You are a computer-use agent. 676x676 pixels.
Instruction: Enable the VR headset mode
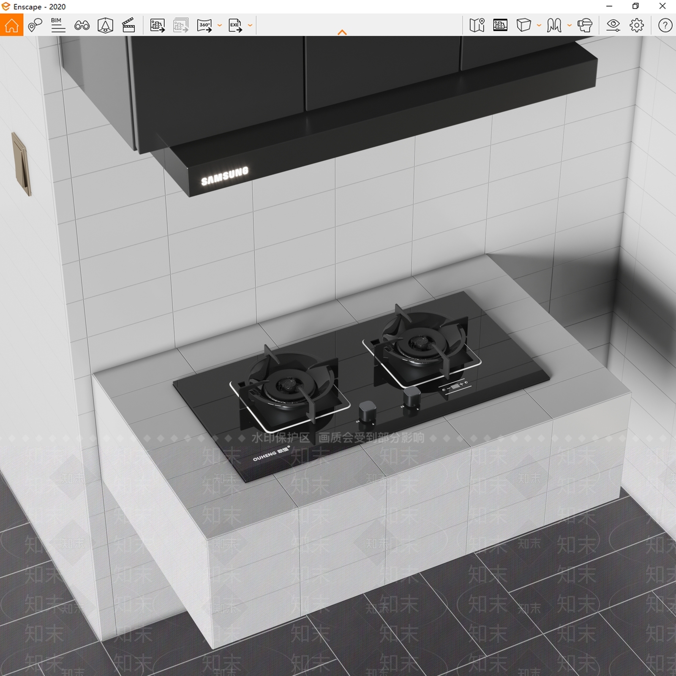(585, 25)
